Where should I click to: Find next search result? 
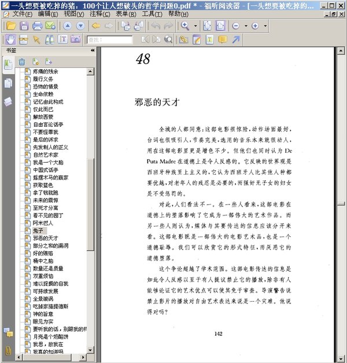click(157, 39)
